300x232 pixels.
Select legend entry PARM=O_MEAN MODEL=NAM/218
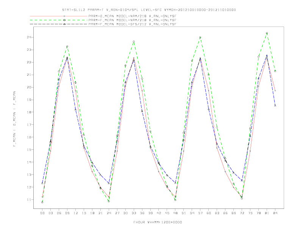(132, 16)
